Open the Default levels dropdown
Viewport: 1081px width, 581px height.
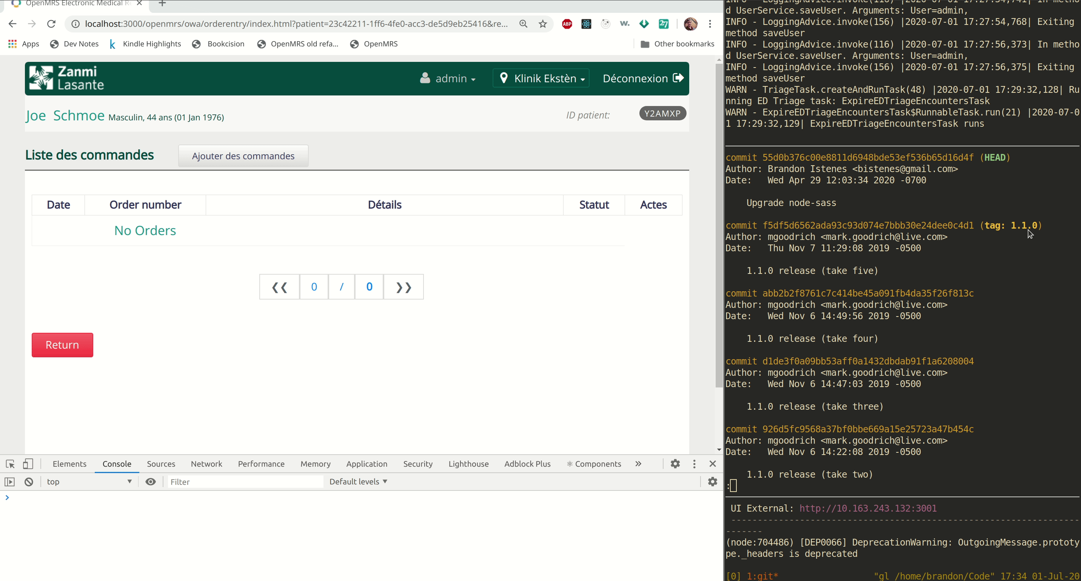358,481
